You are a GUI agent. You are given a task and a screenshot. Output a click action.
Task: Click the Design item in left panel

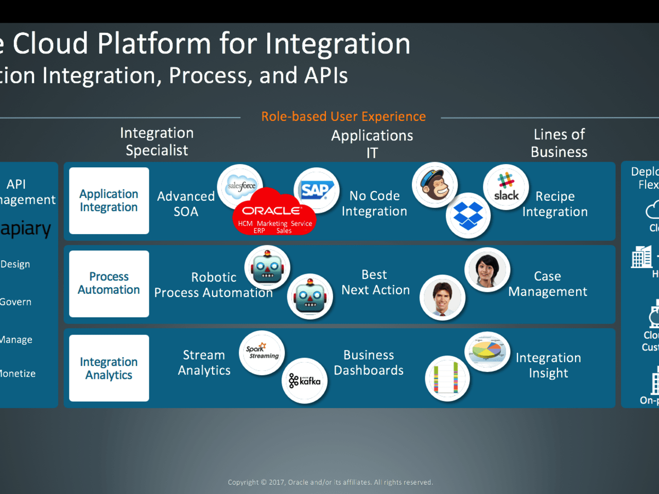click(15, 264)
